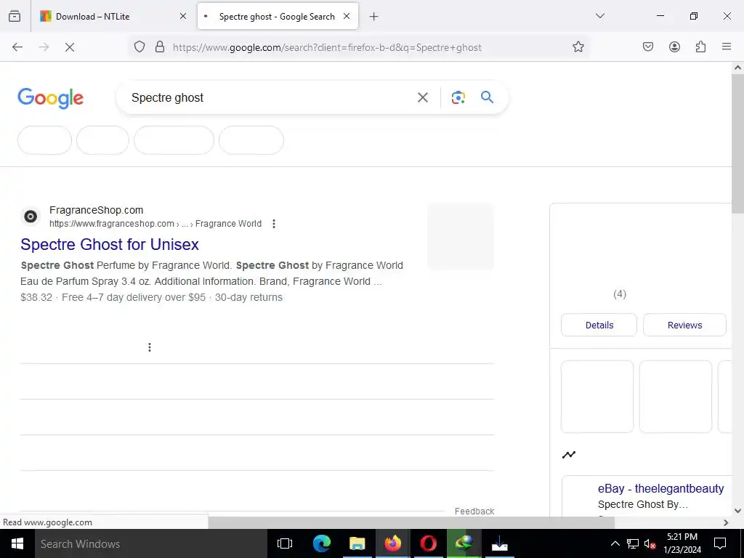Save page to Pocket

coord(648,47)
